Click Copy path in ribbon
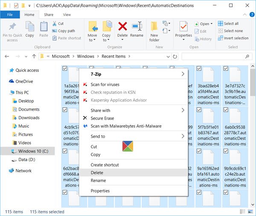The height and width of the screenshot is (216, 256). [x=63, y=31]
